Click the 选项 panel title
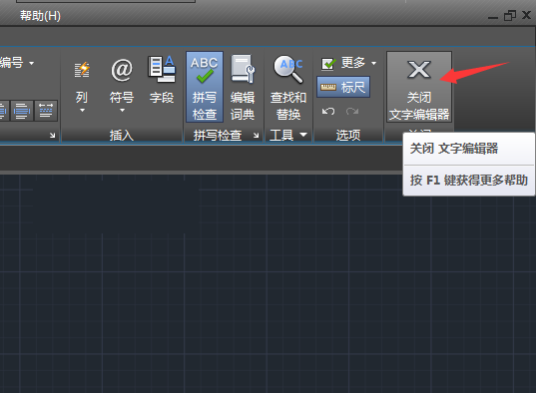 (x=348, y=136)
